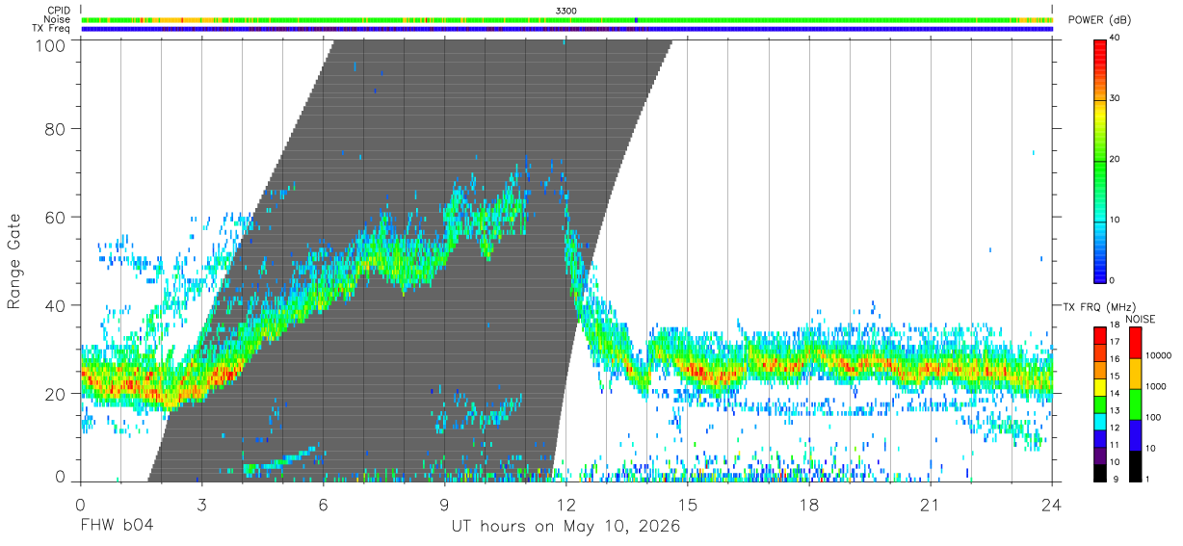Click the 15 hour tick on the UT axis

tap(688, 504)
